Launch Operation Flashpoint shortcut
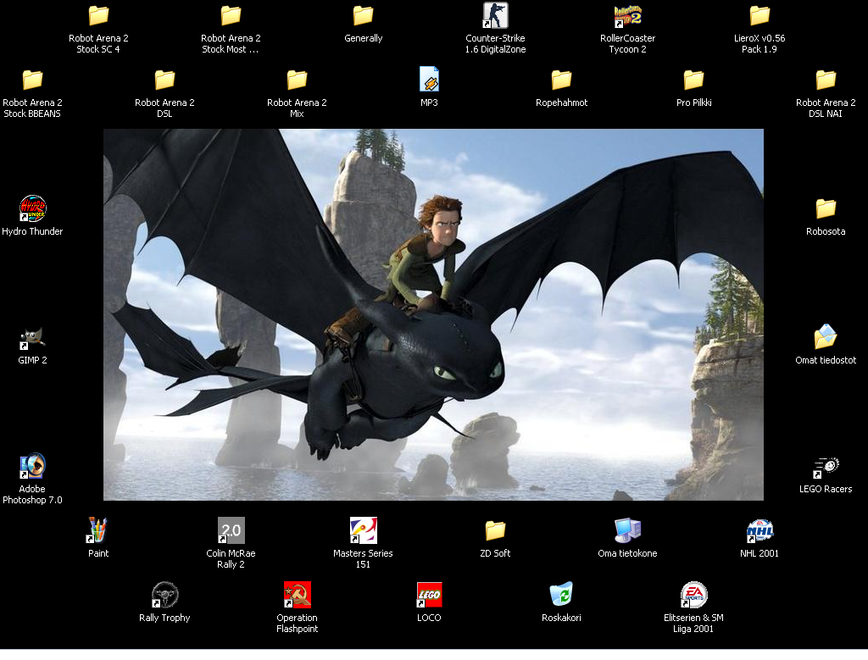 (298, 595)
